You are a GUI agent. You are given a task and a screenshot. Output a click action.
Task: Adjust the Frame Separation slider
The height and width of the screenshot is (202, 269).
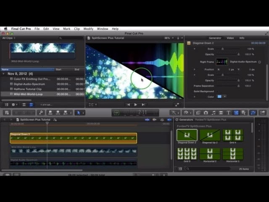click(228, 86)
